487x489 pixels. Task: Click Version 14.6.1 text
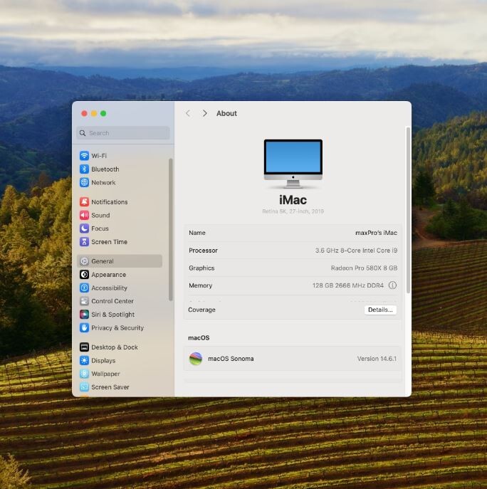(x=377, y=359)
